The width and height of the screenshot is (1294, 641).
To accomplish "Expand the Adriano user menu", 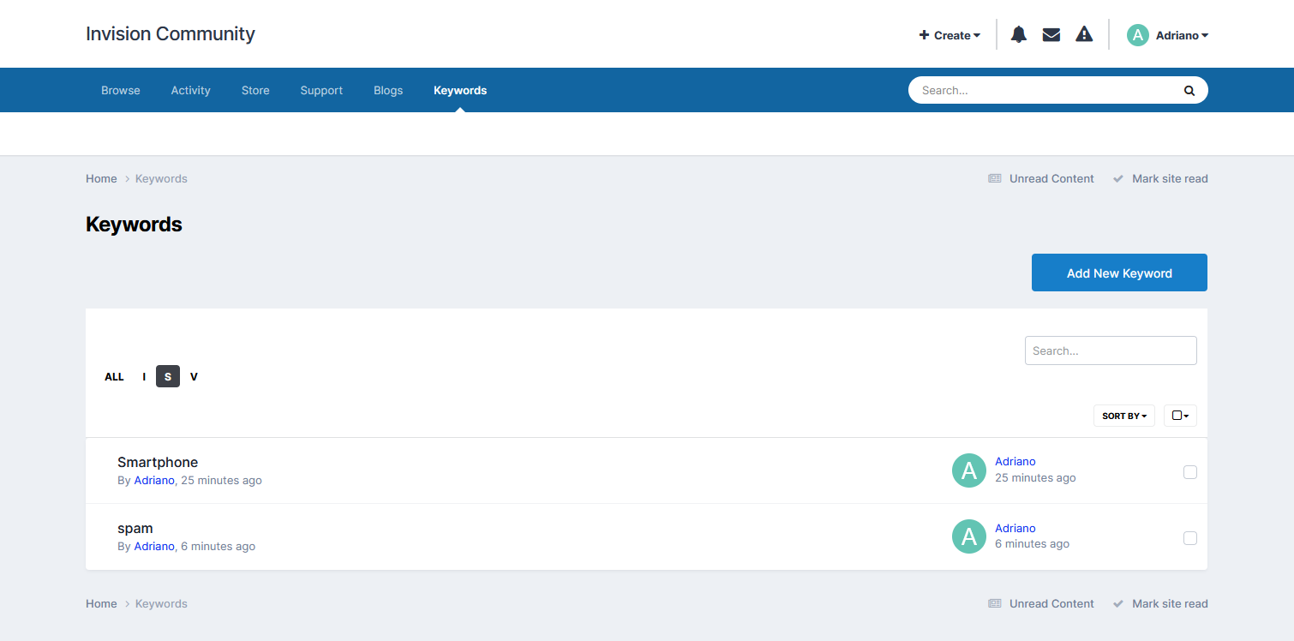I will (x=1181, y=35).
